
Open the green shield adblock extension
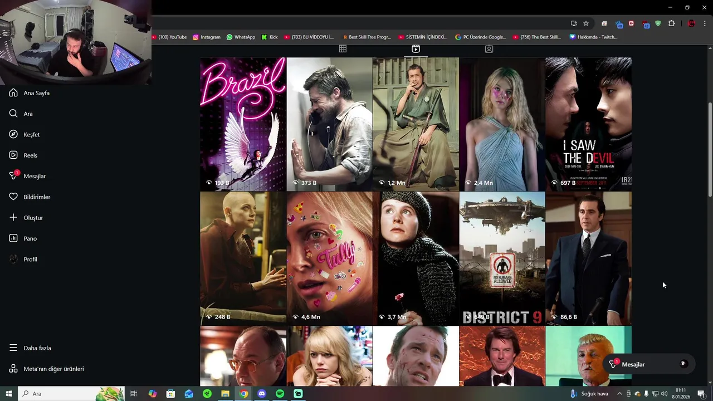coord(658,23)
